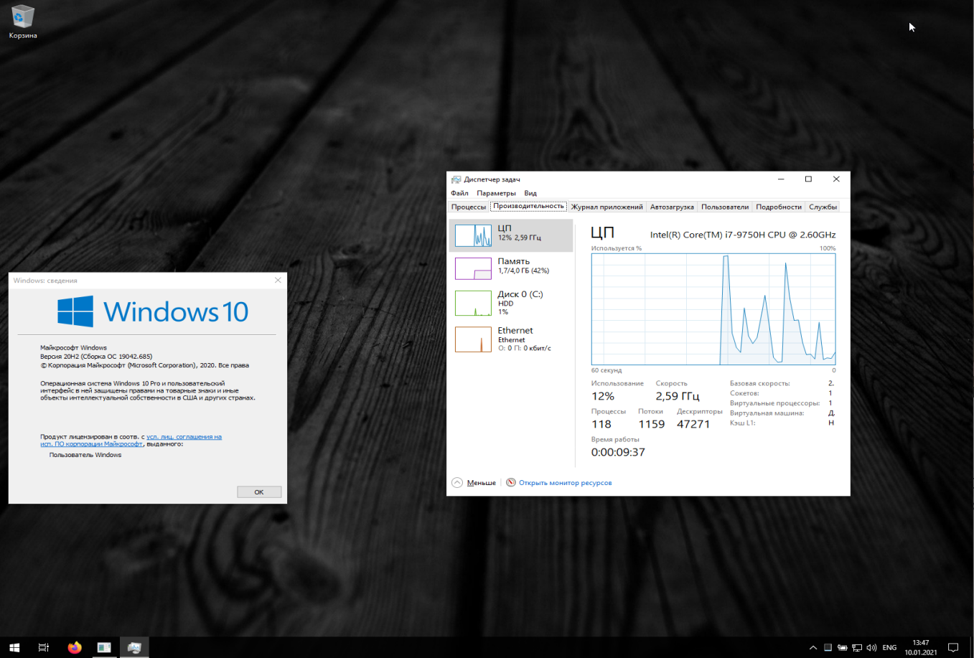
Task: Select the Диск 0 (C:) performance item
Action: tap(511, 303)
